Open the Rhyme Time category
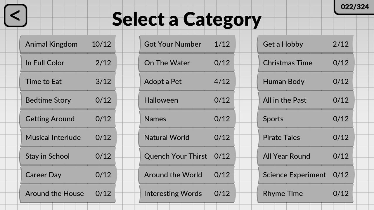Screen dimensions: 374x210 pyautogui.click(x=306, y=194)
